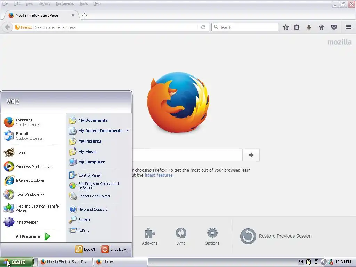Open Help and Support
The image size is (356, 267).
pyautogui.click(x=99, y=209)
